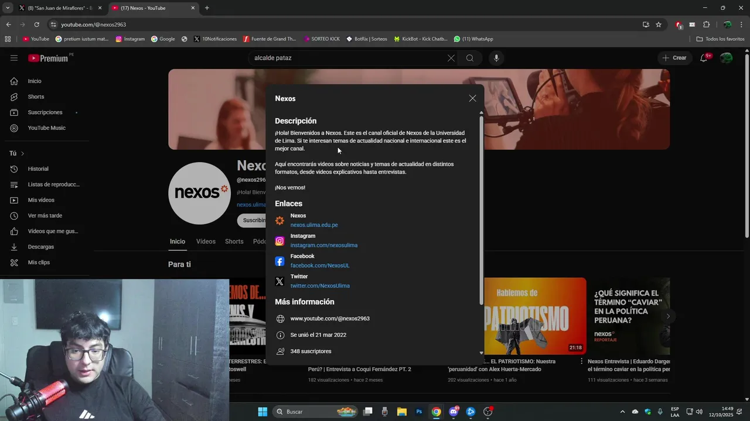This screenshot has width=750, height=421.
Task: Go to YouTube Premium home logo
Action: point(49,58)
